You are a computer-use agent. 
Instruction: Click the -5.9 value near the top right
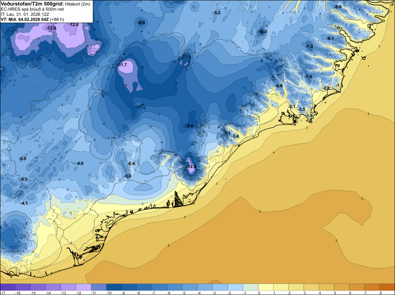(338, 7)
